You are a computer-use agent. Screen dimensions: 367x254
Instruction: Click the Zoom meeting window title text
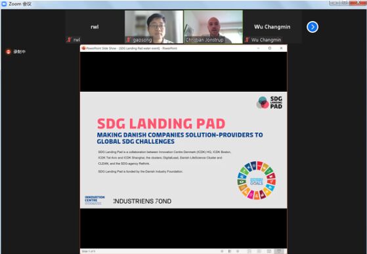click(20, 4)
